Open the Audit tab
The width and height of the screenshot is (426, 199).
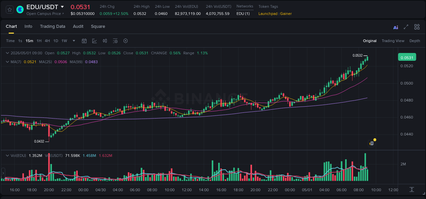point(78,26)
